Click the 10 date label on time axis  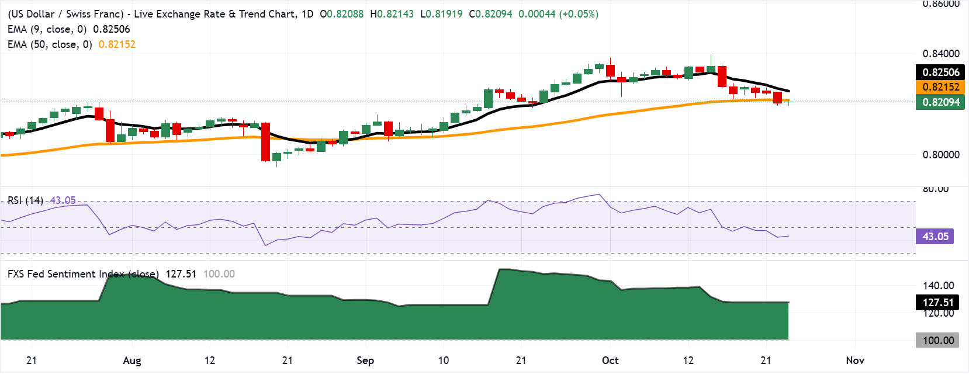[444, 360]
